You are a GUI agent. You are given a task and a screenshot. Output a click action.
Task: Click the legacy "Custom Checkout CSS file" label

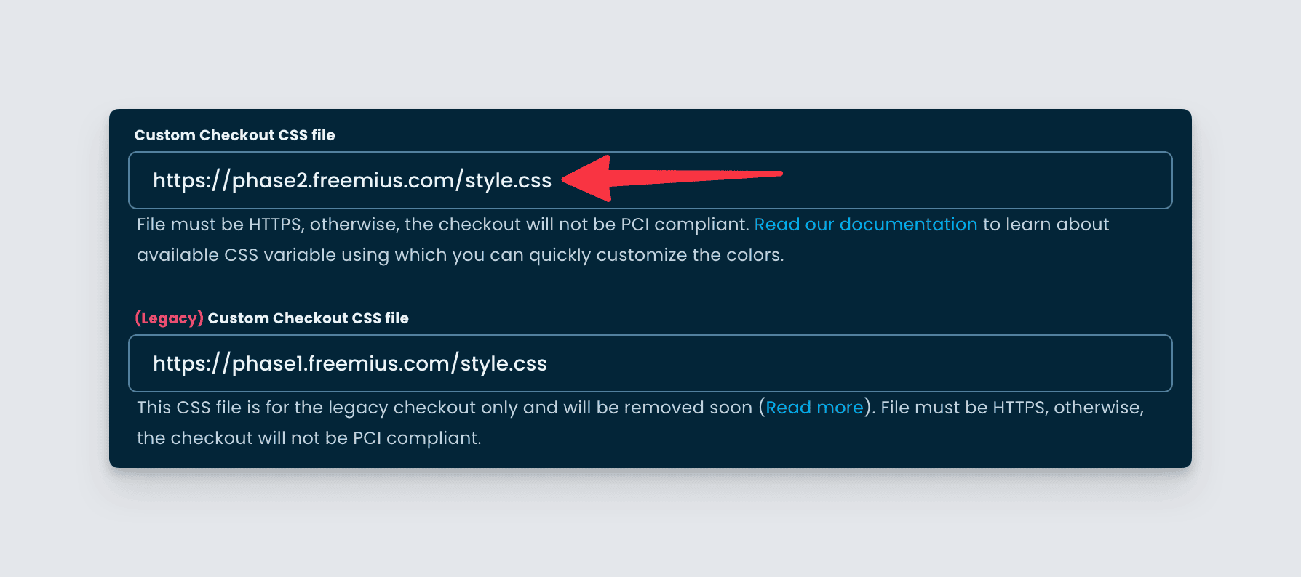[308, 318]
